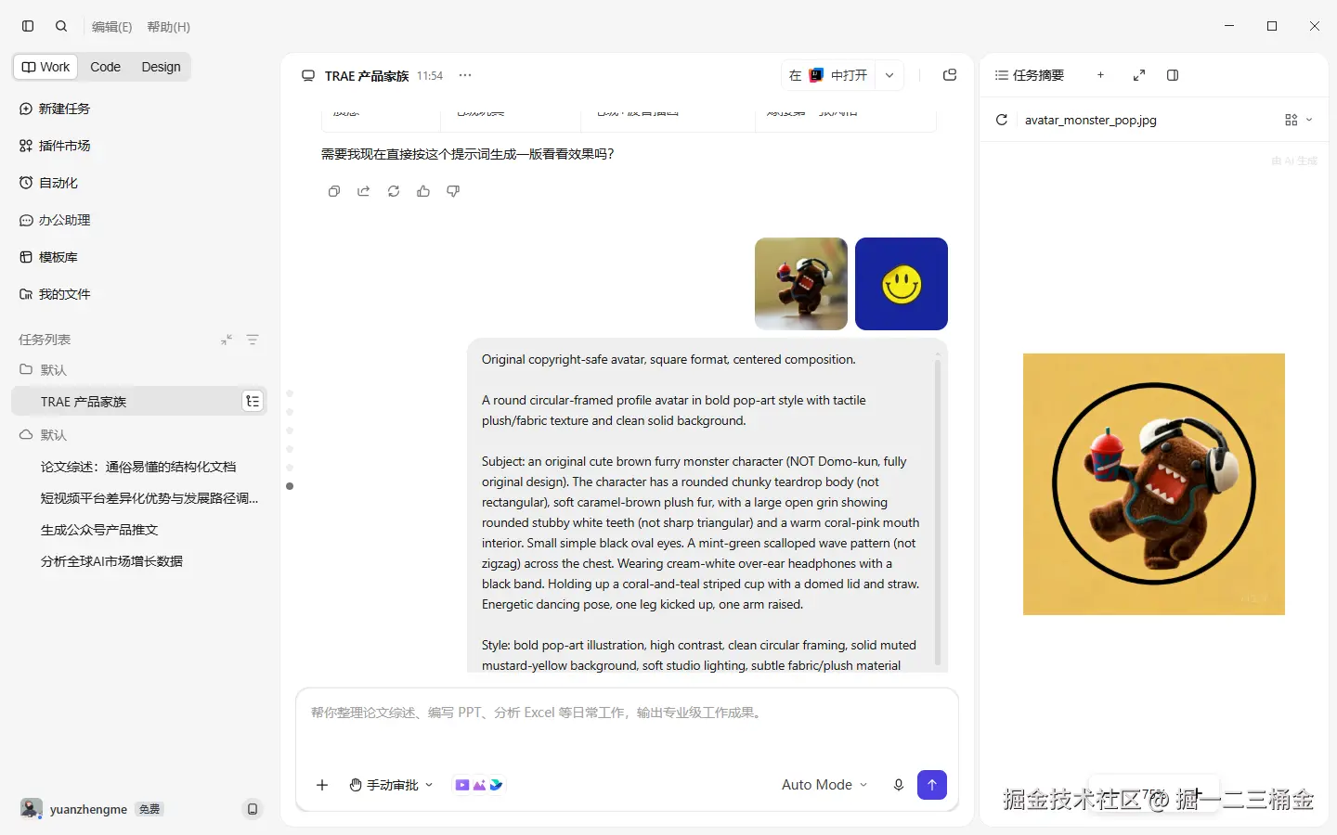Open task 短视频平台差异化优势与发展路径调...

149,498
